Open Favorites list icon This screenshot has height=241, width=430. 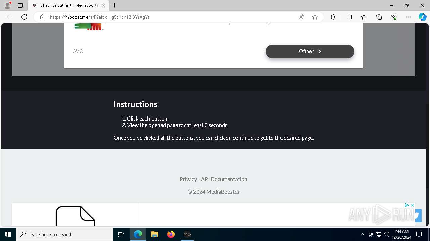pos(364,17)
